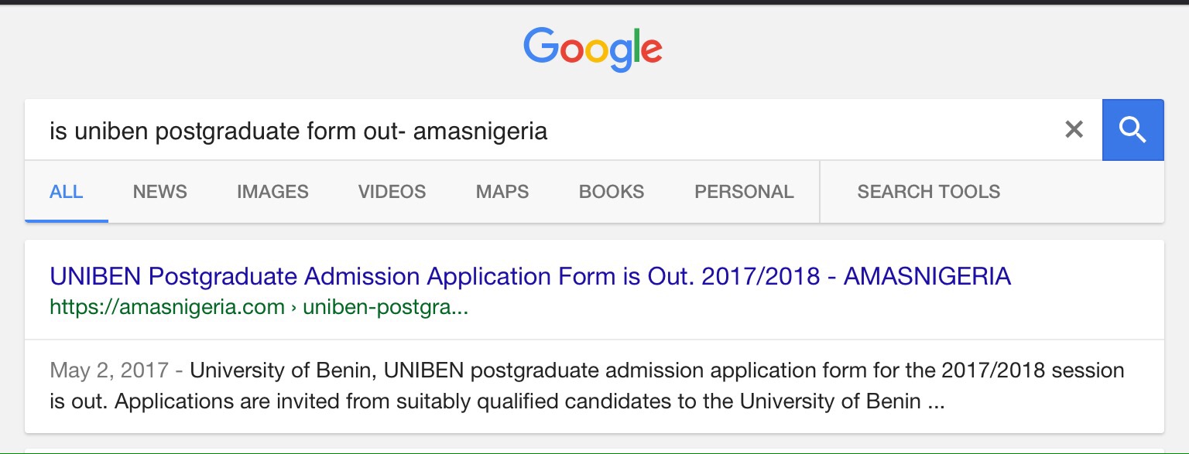
Task: Place cursor on 'amasnigeria' in search box
Action: (x=480, y=131)
